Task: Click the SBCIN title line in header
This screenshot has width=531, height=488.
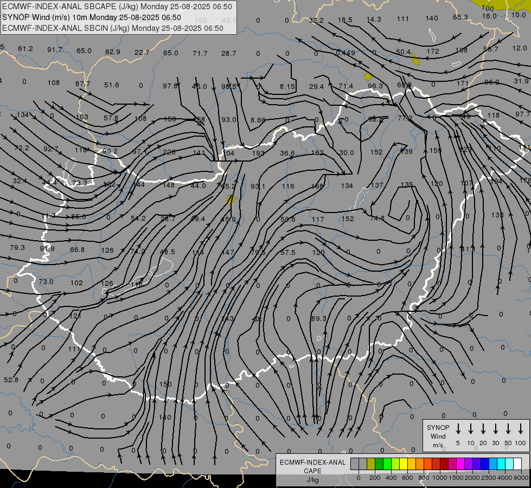Action: [113, 28]
